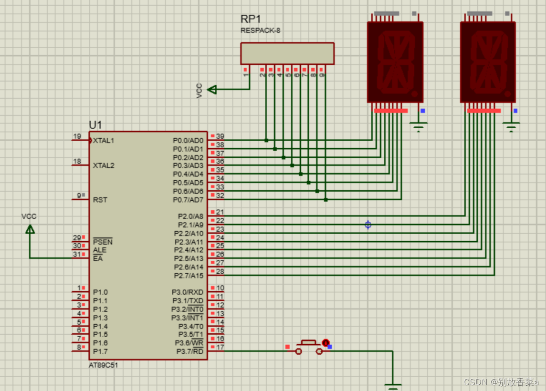Toggle the red push-button actuator dot
The height and width of the screenshot is (391, 546).
click(325, 343)
